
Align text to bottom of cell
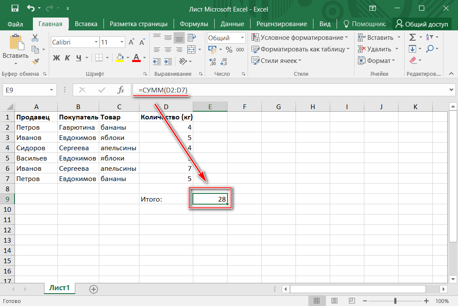click(179, 37)
